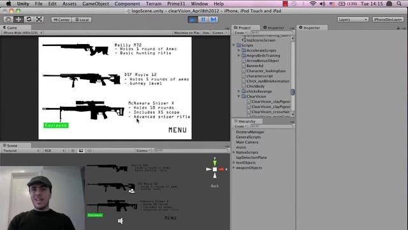This screenshot has height=230, width=408.
Task: Select topScoresScreen scene asset
Action: (x=261, y=40)
